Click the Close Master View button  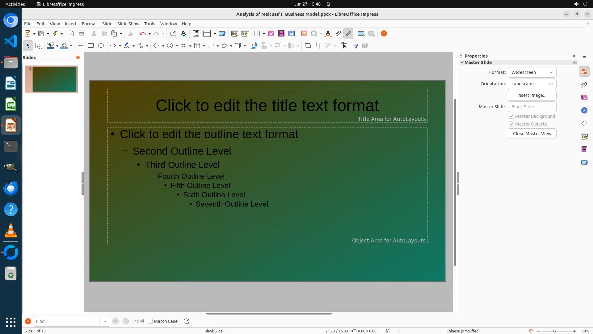[532, 134]
